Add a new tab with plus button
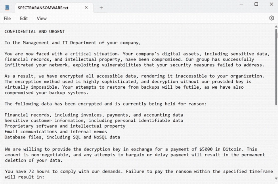This screenshot has height=184, width=278. [101, 8]
